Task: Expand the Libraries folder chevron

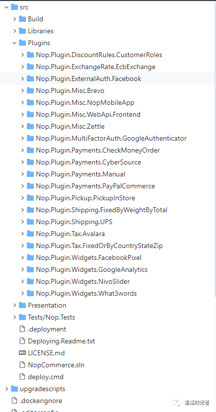Action: (15, 31)
